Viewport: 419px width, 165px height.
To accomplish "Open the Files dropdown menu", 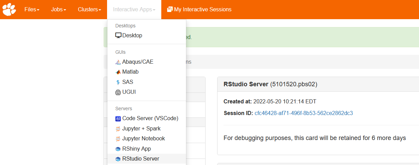I will [x=32, y=10].
